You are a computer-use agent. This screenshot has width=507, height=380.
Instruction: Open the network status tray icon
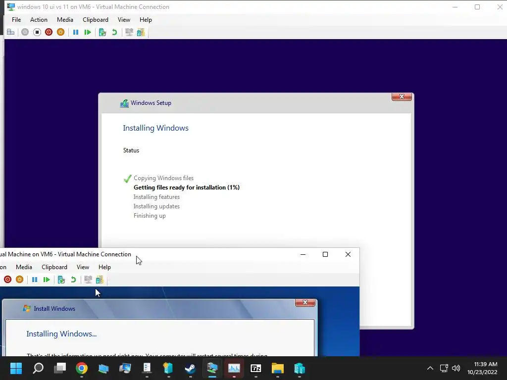tap(444, 368)
